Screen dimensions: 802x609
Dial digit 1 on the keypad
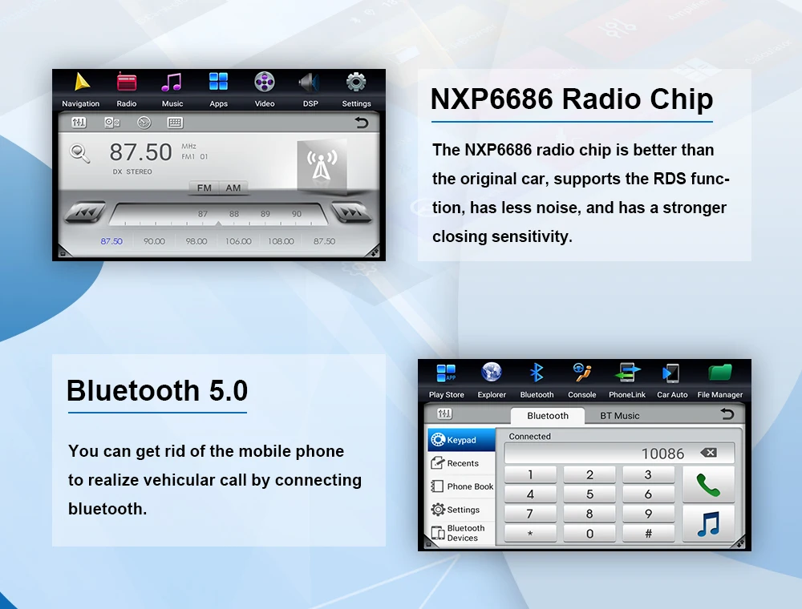coord(530,474)
